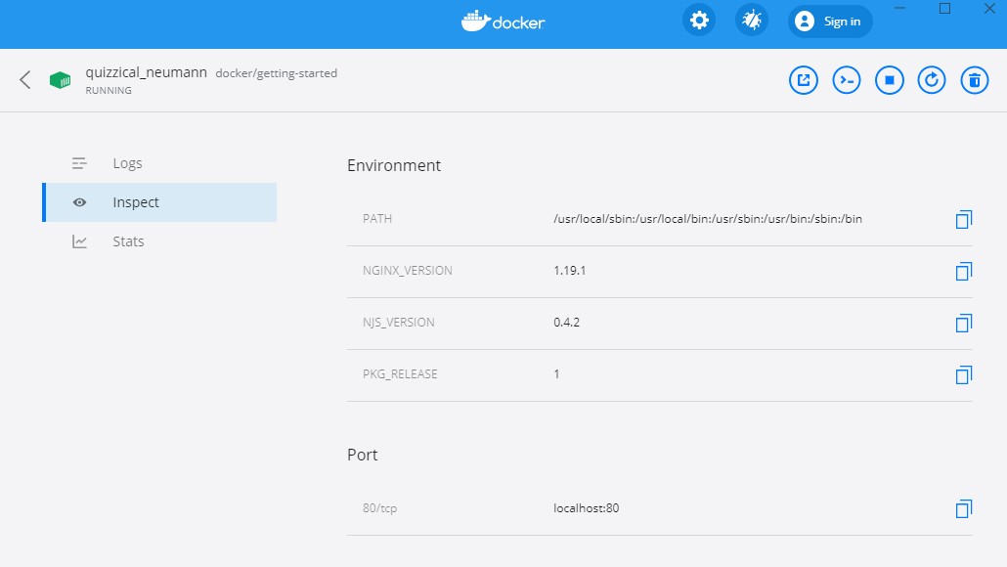The image size is (1007, 567).
Task: Delete the quizzical_neumann container
Action: 974,80
